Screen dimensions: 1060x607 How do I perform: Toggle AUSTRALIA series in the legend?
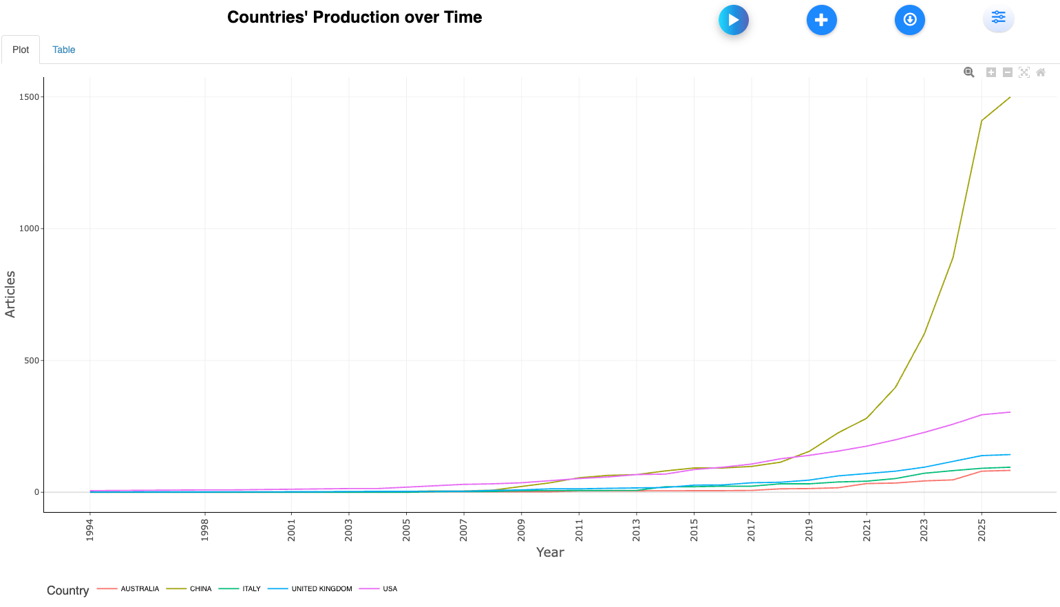coord(140,589)
